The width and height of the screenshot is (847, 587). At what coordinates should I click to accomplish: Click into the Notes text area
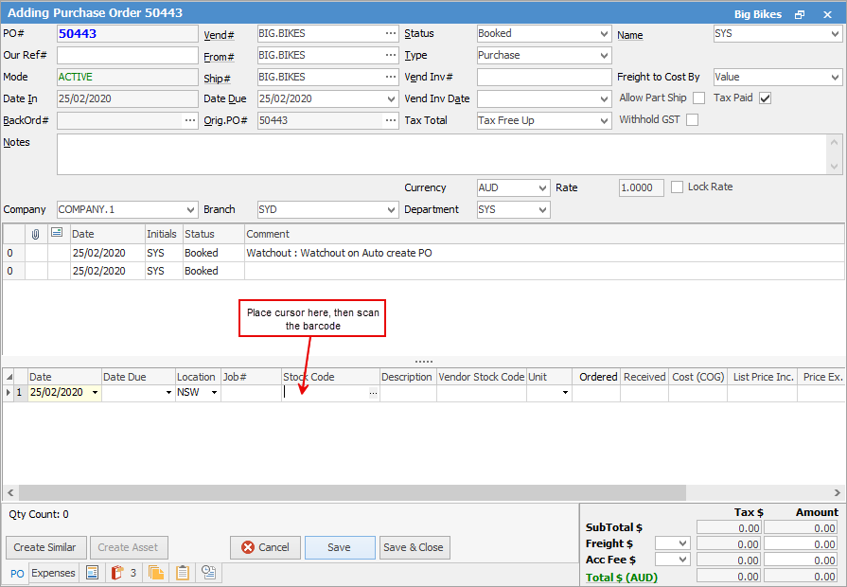click(x=442, y=154)
